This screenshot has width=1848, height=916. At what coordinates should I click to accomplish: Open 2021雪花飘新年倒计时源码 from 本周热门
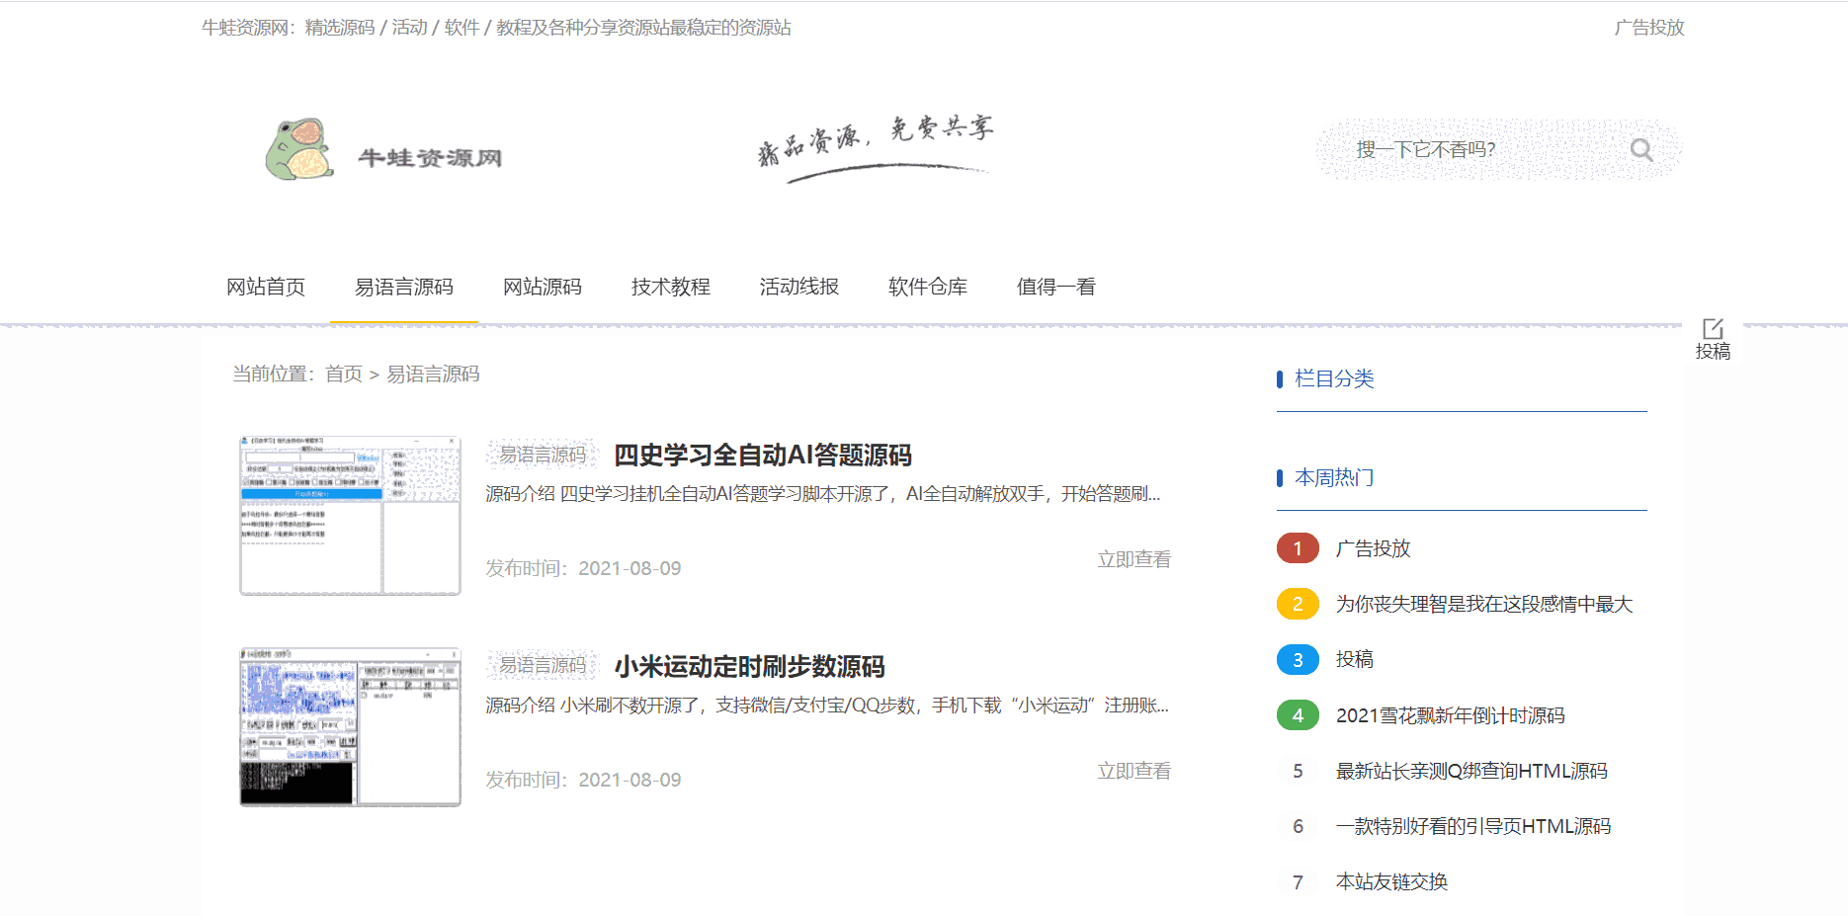(x=1450, y=715)
